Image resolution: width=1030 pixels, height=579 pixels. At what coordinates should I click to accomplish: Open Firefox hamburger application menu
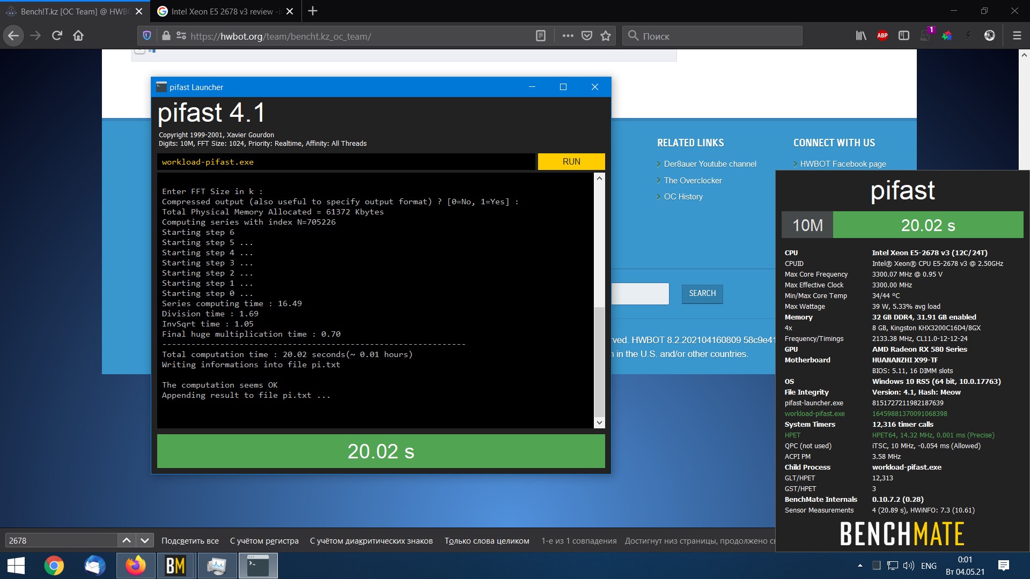tap(1017, 36)
